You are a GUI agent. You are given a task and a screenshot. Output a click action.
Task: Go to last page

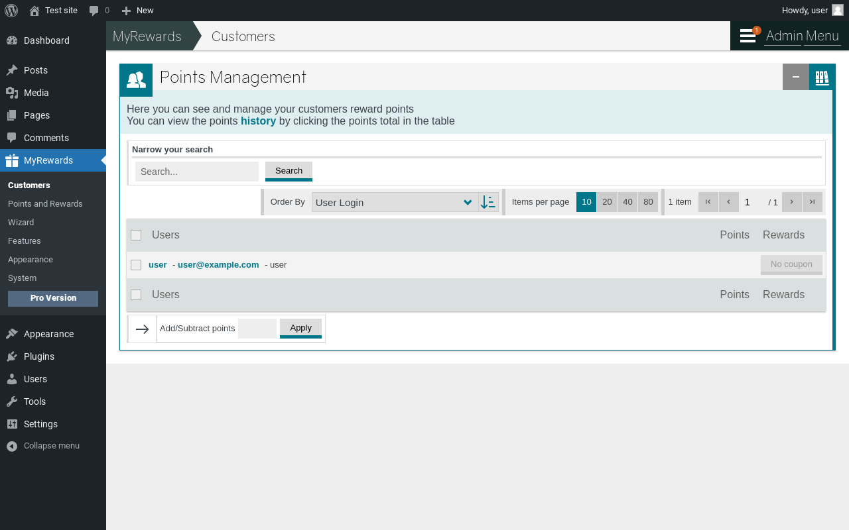813,202
